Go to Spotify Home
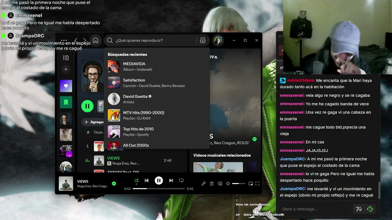This screenshot has width=392, height=220. [96, 40]
